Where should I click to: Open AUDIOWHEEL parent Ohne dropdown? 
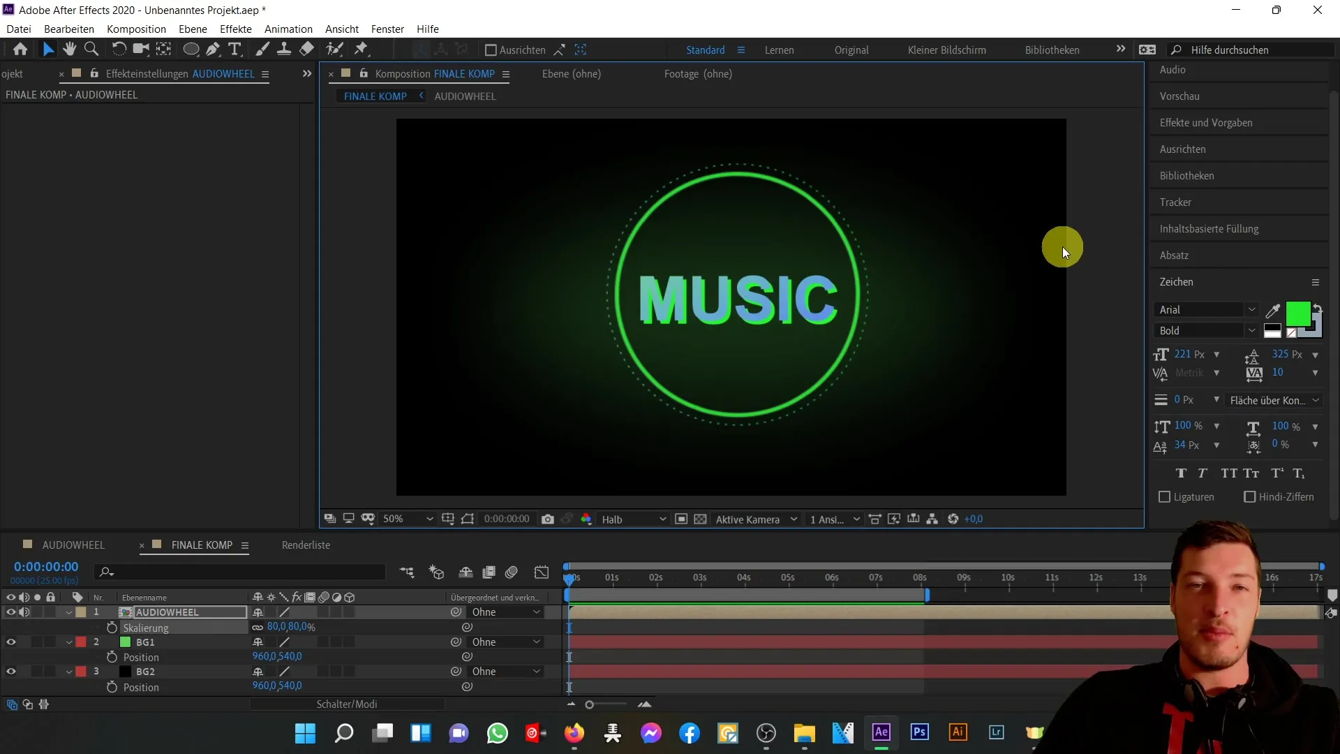point(506,612)
